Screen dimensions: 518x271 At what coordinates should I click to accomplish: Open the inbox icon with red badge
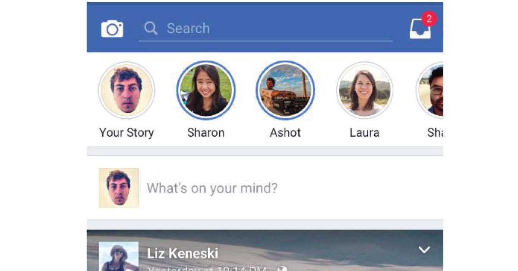tap(420, 29)
